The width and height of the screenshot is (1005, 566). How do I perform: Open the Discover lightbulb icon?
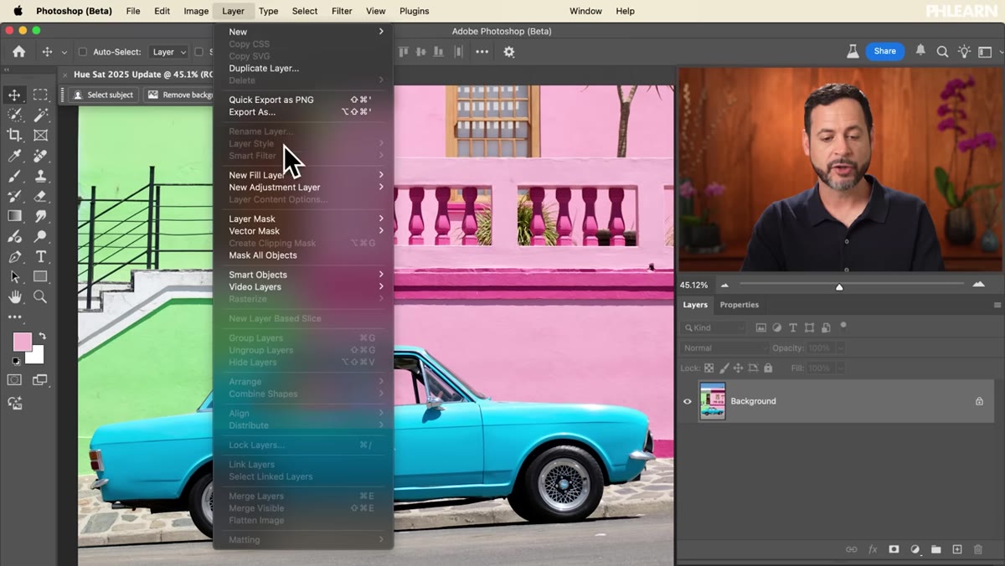click(x=964, y=52)
